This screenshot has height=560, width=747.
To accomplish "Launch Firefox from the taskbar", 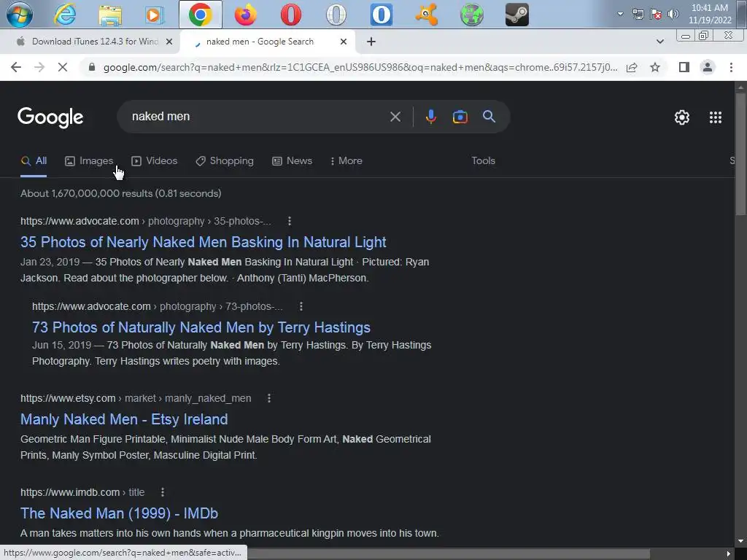I will pos(246,15).
